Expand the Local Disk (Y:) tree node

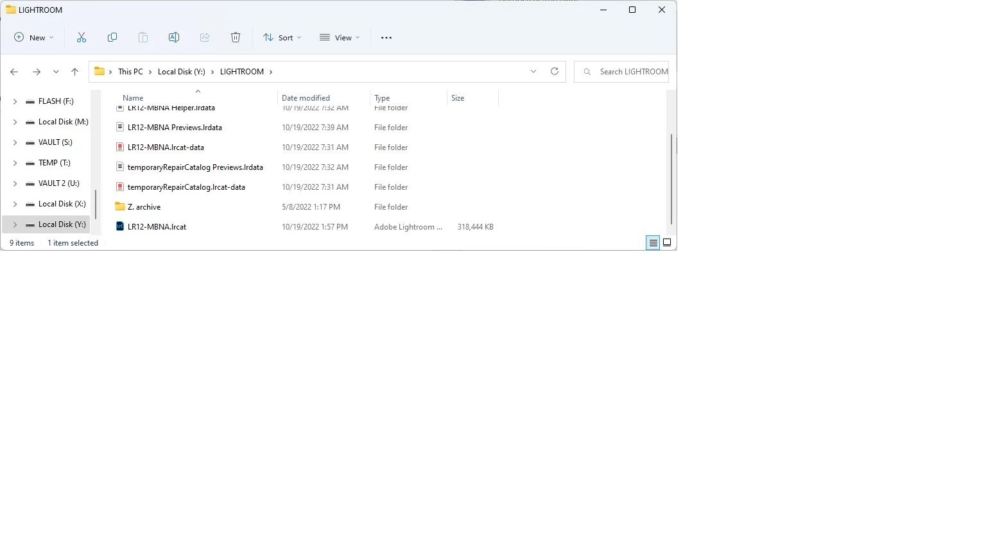[15, 224]
